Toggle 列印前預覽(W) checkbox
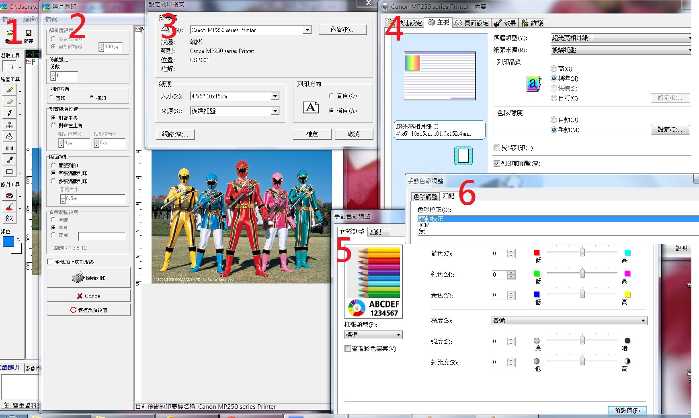 coord(497,163)
